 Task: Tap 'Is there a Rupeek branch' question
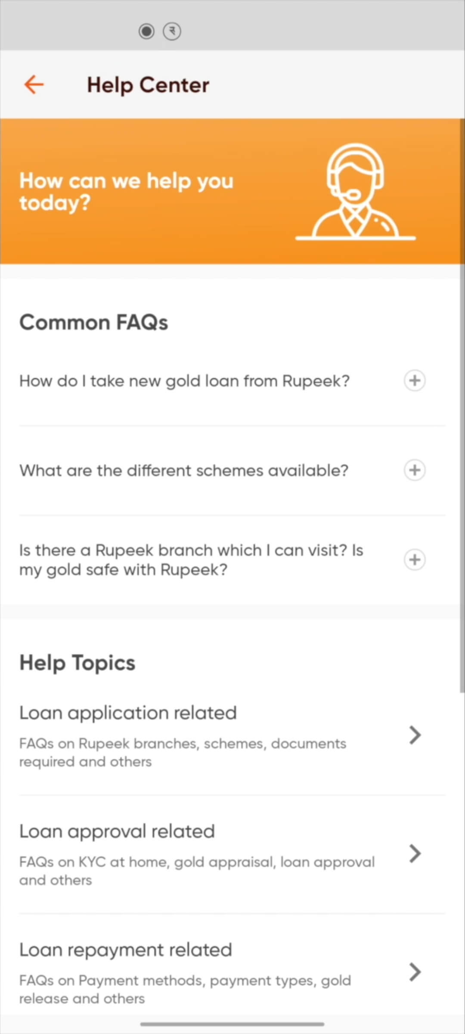click(x=191, y=560)
